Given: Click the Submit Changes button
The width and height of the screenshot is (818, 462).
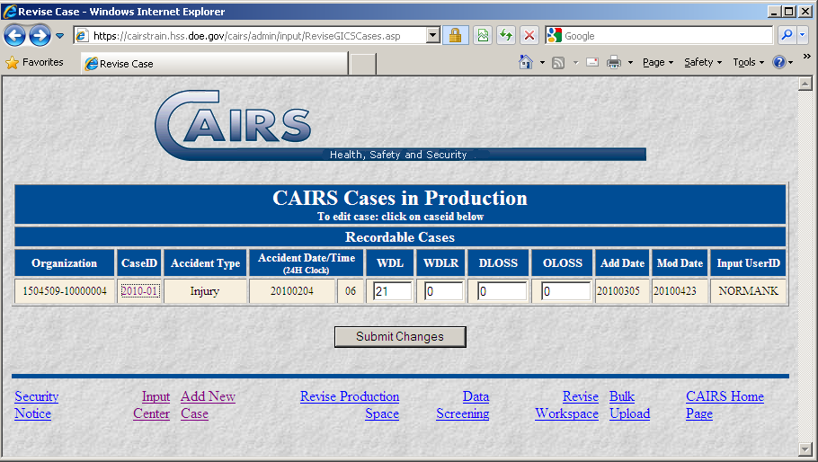Looking at the screenshot, I should point(400,337).
